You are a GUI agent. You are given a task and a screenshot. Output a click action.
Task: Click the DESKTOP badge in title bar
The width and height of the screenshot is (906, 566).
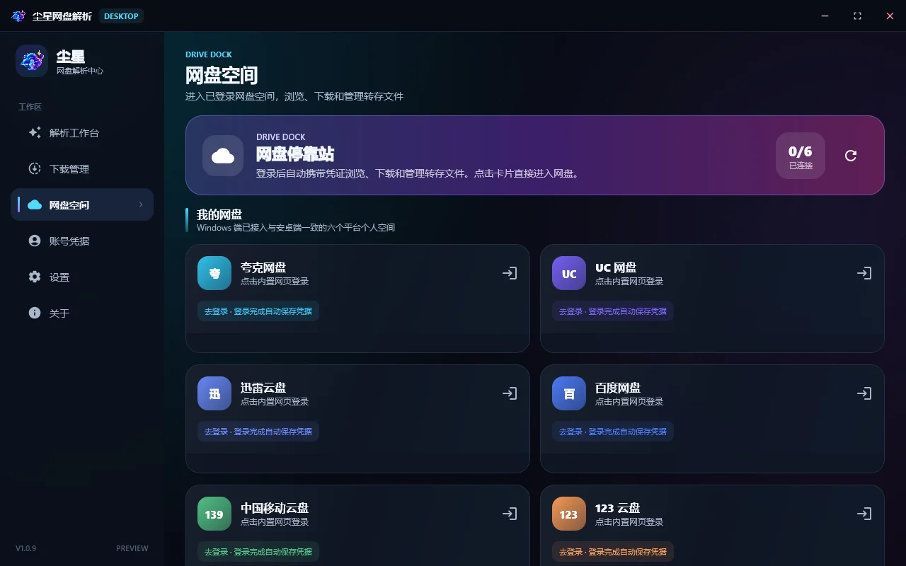[x=121, y=16]
